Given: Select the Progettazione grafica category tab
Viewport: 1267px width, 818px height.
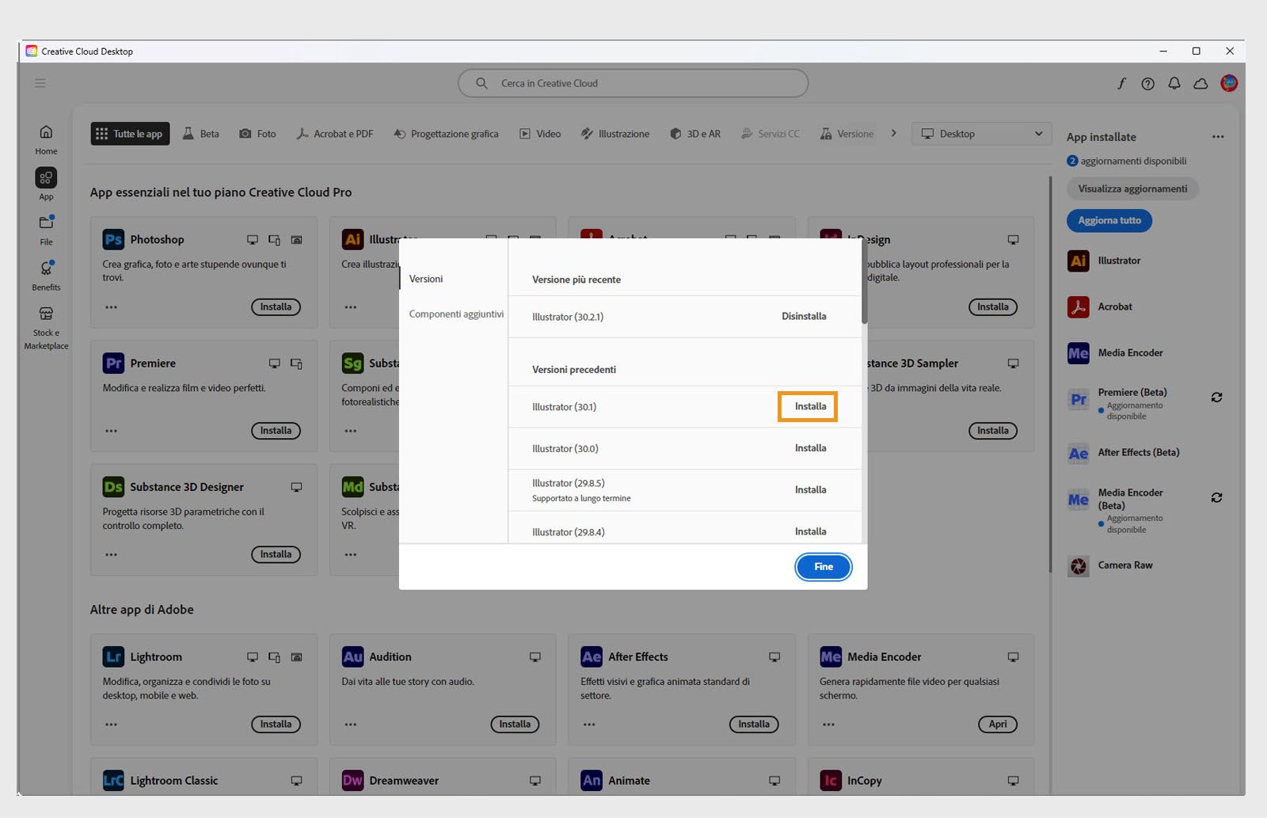Looking at the screenshot, I should pos(446,133).
